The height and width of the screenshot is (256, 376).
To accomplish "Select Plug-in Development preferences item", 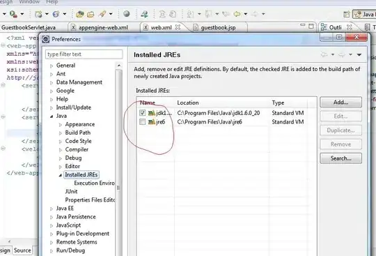I will point(83,234).
